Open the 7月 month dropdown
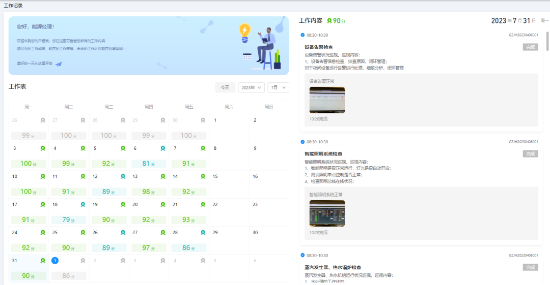The height and width of the screenshot is (285, 550). 278,87
